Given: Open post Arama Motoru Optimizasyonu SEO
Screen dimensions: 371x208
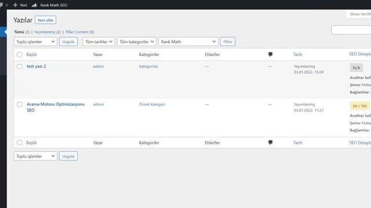Looking at the screenshot, I should 56,107.
